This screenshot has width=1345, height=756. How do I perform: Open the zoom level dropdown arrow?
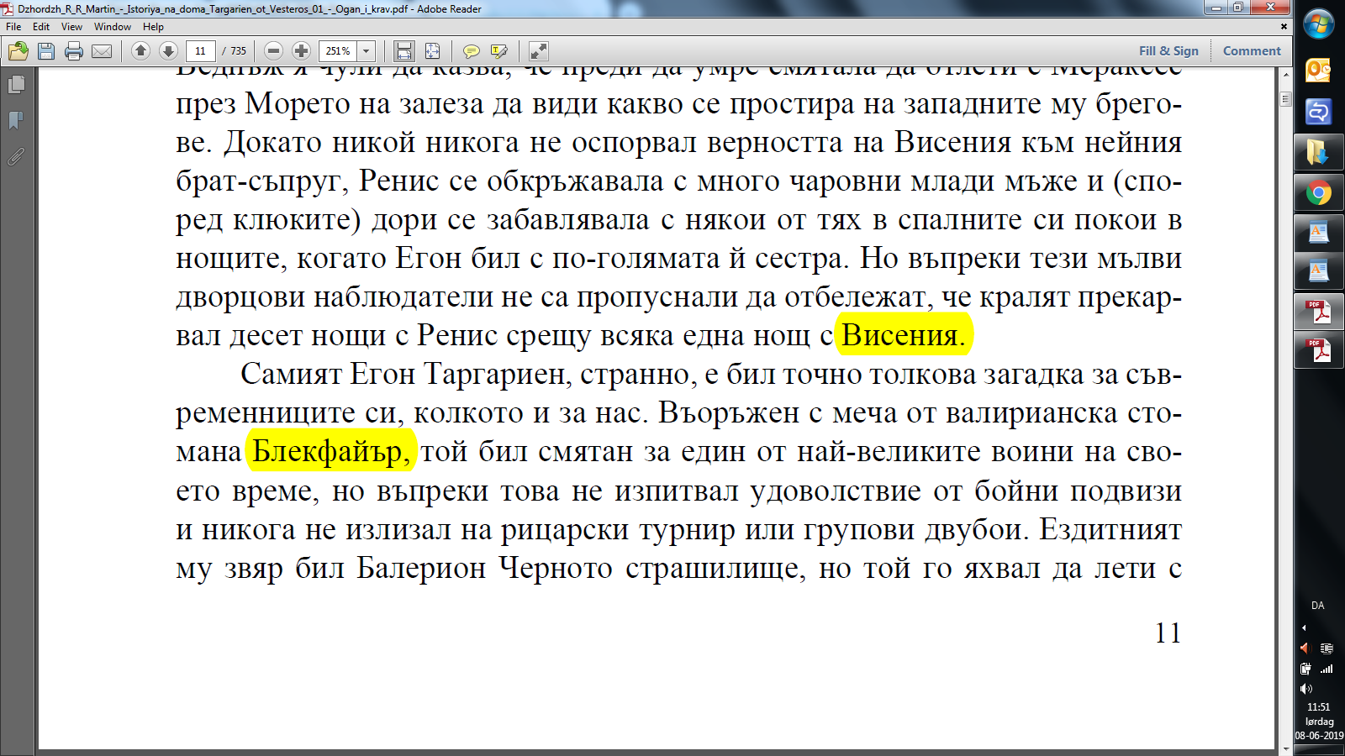point(367,51)
